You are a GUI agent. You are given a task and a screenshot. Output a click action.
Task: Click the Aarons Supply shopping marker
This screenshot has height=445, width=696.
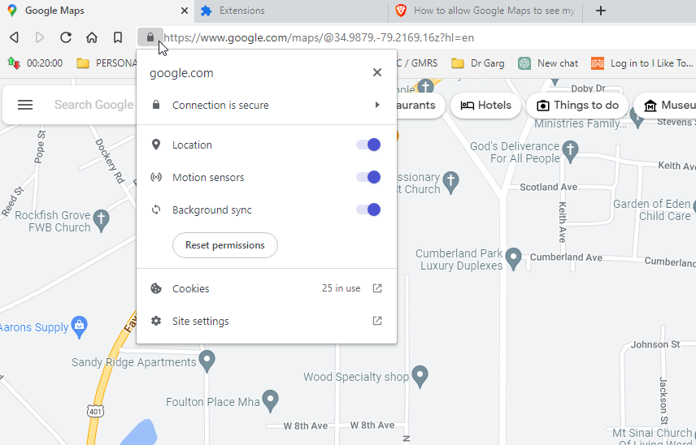coord(80,326)
